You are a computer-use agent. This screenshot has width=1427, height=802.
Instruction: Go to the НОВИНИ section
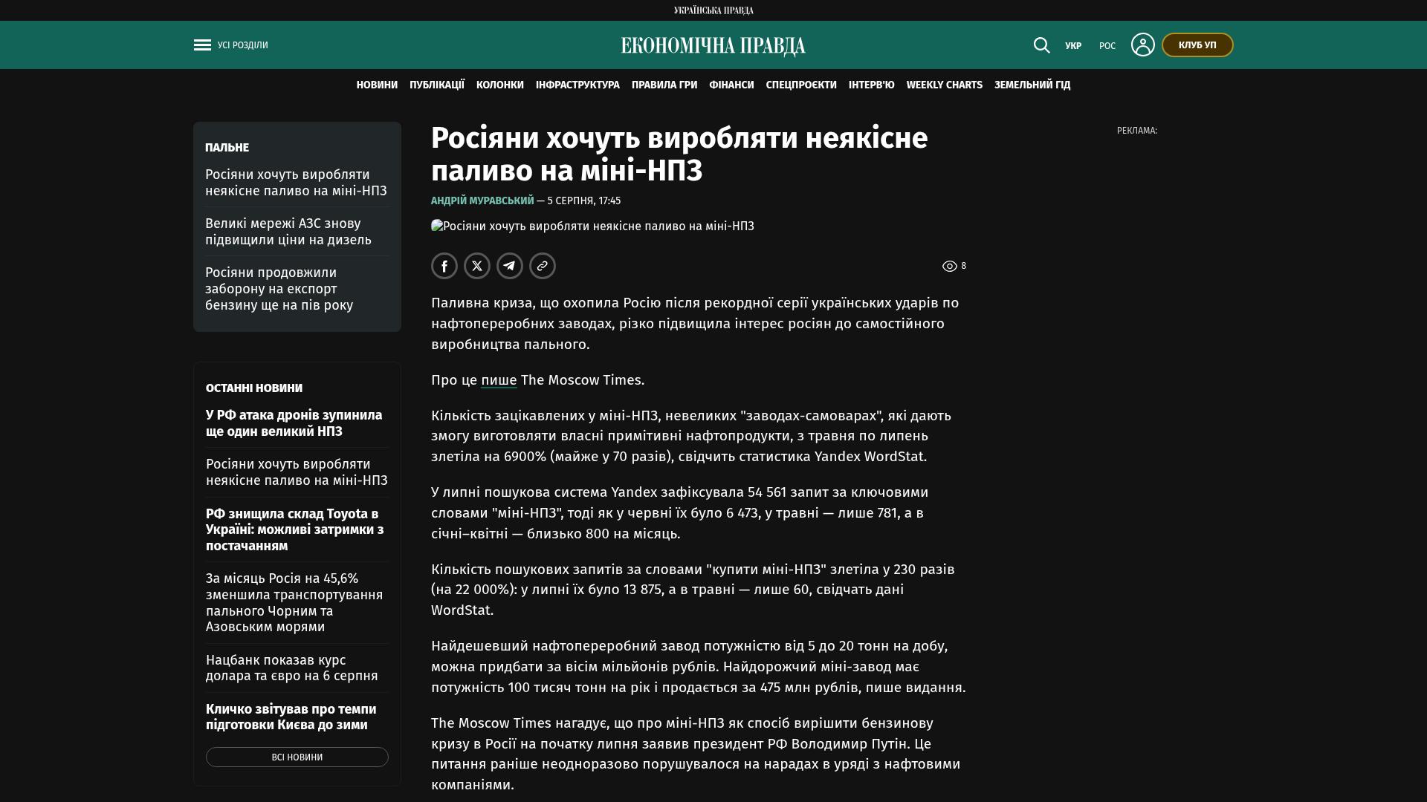click(377, 85)
